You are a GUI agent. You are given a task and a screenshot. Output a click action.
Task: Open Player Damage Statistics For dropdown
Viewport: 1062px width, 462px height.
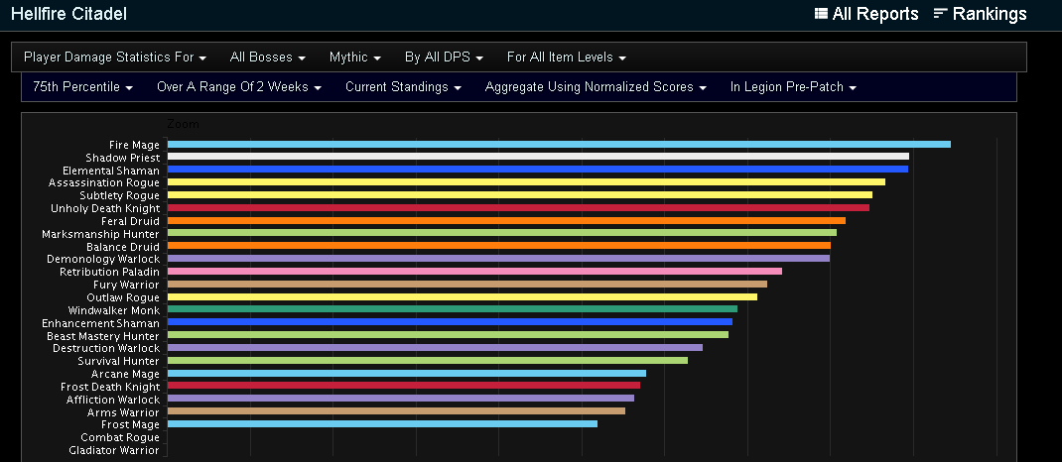tap(115, 58)
